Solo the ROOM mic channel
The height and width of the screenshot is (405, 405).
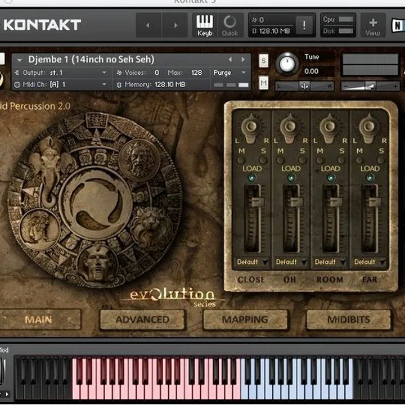(342, 160)
